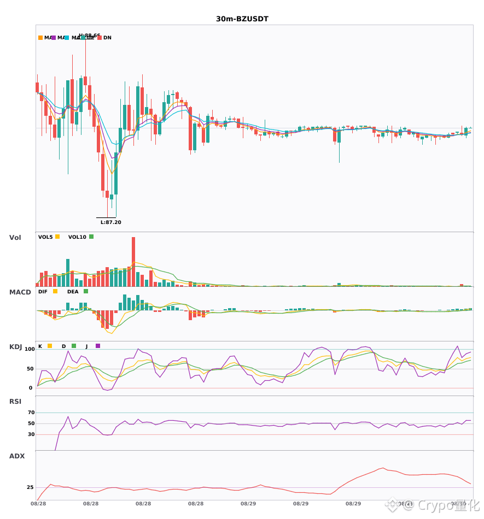Viewport: 484px width, 519px height.
Task: Click the 30 level on RSI axis
Action: [x=31, y=434]
